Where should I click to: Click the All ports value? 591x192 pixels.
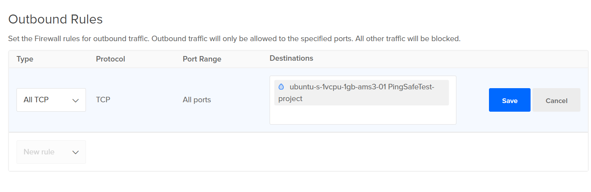coord(197,100)
